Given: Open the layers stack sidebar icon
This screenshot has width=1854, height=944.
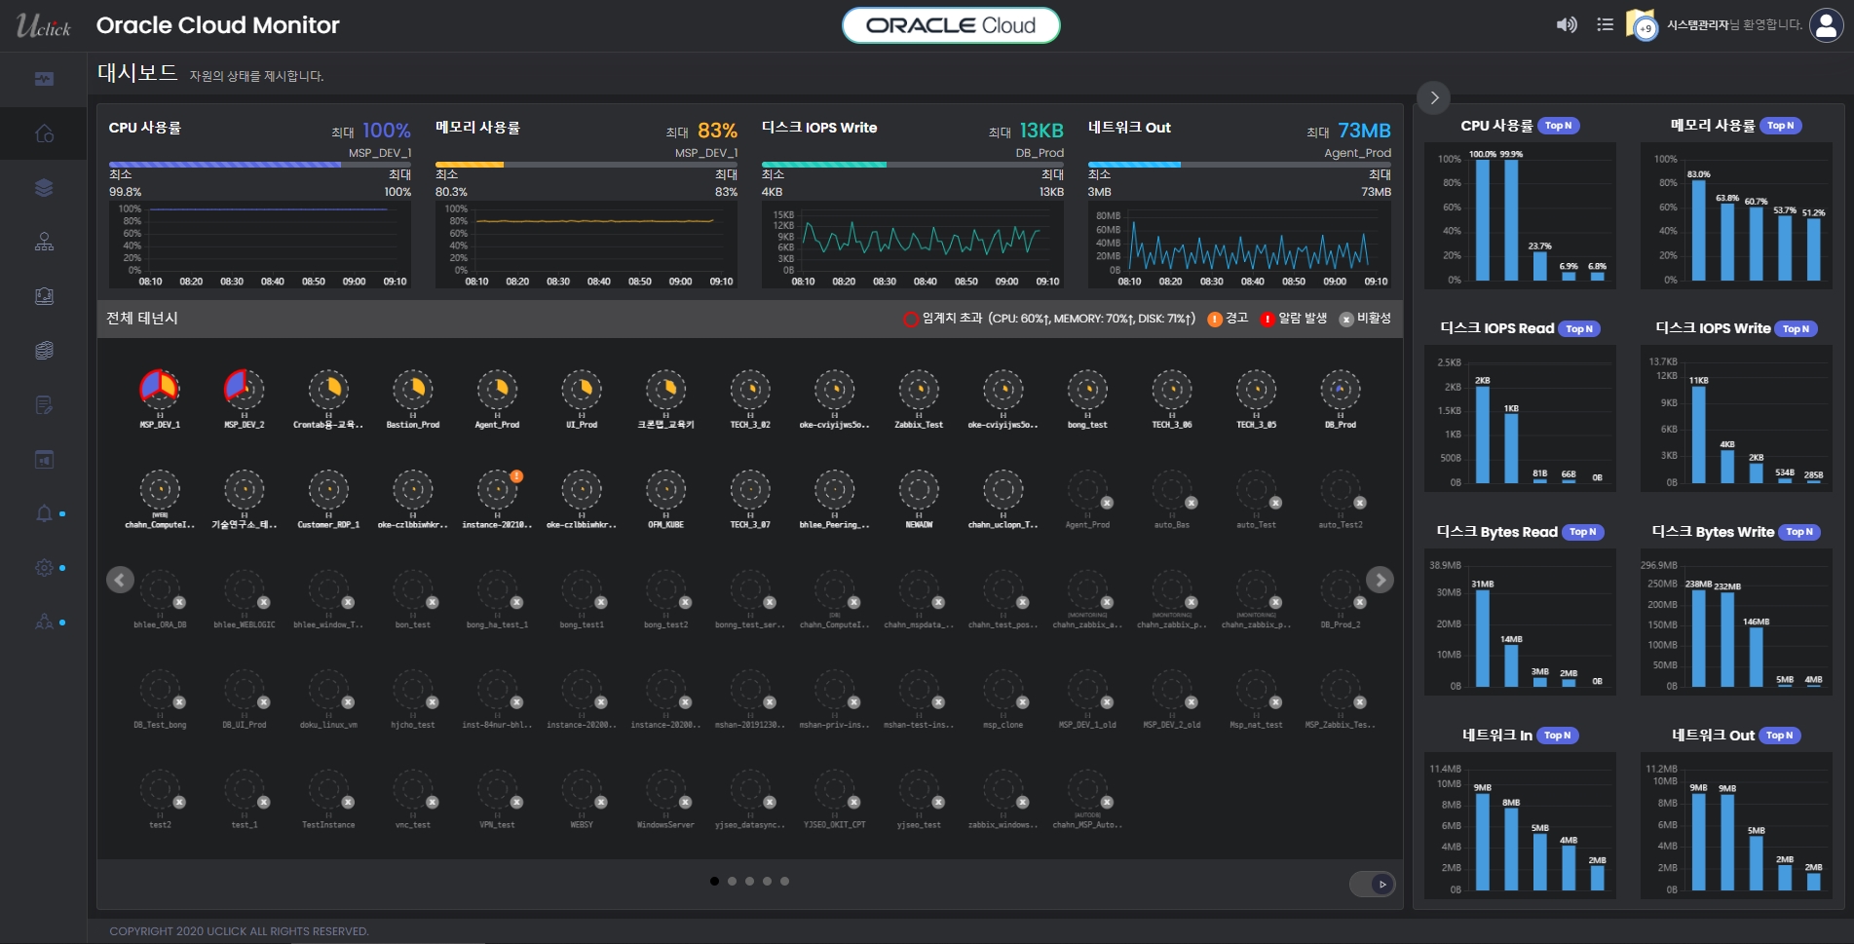Looking at the screenshot, I should (44, 188).
